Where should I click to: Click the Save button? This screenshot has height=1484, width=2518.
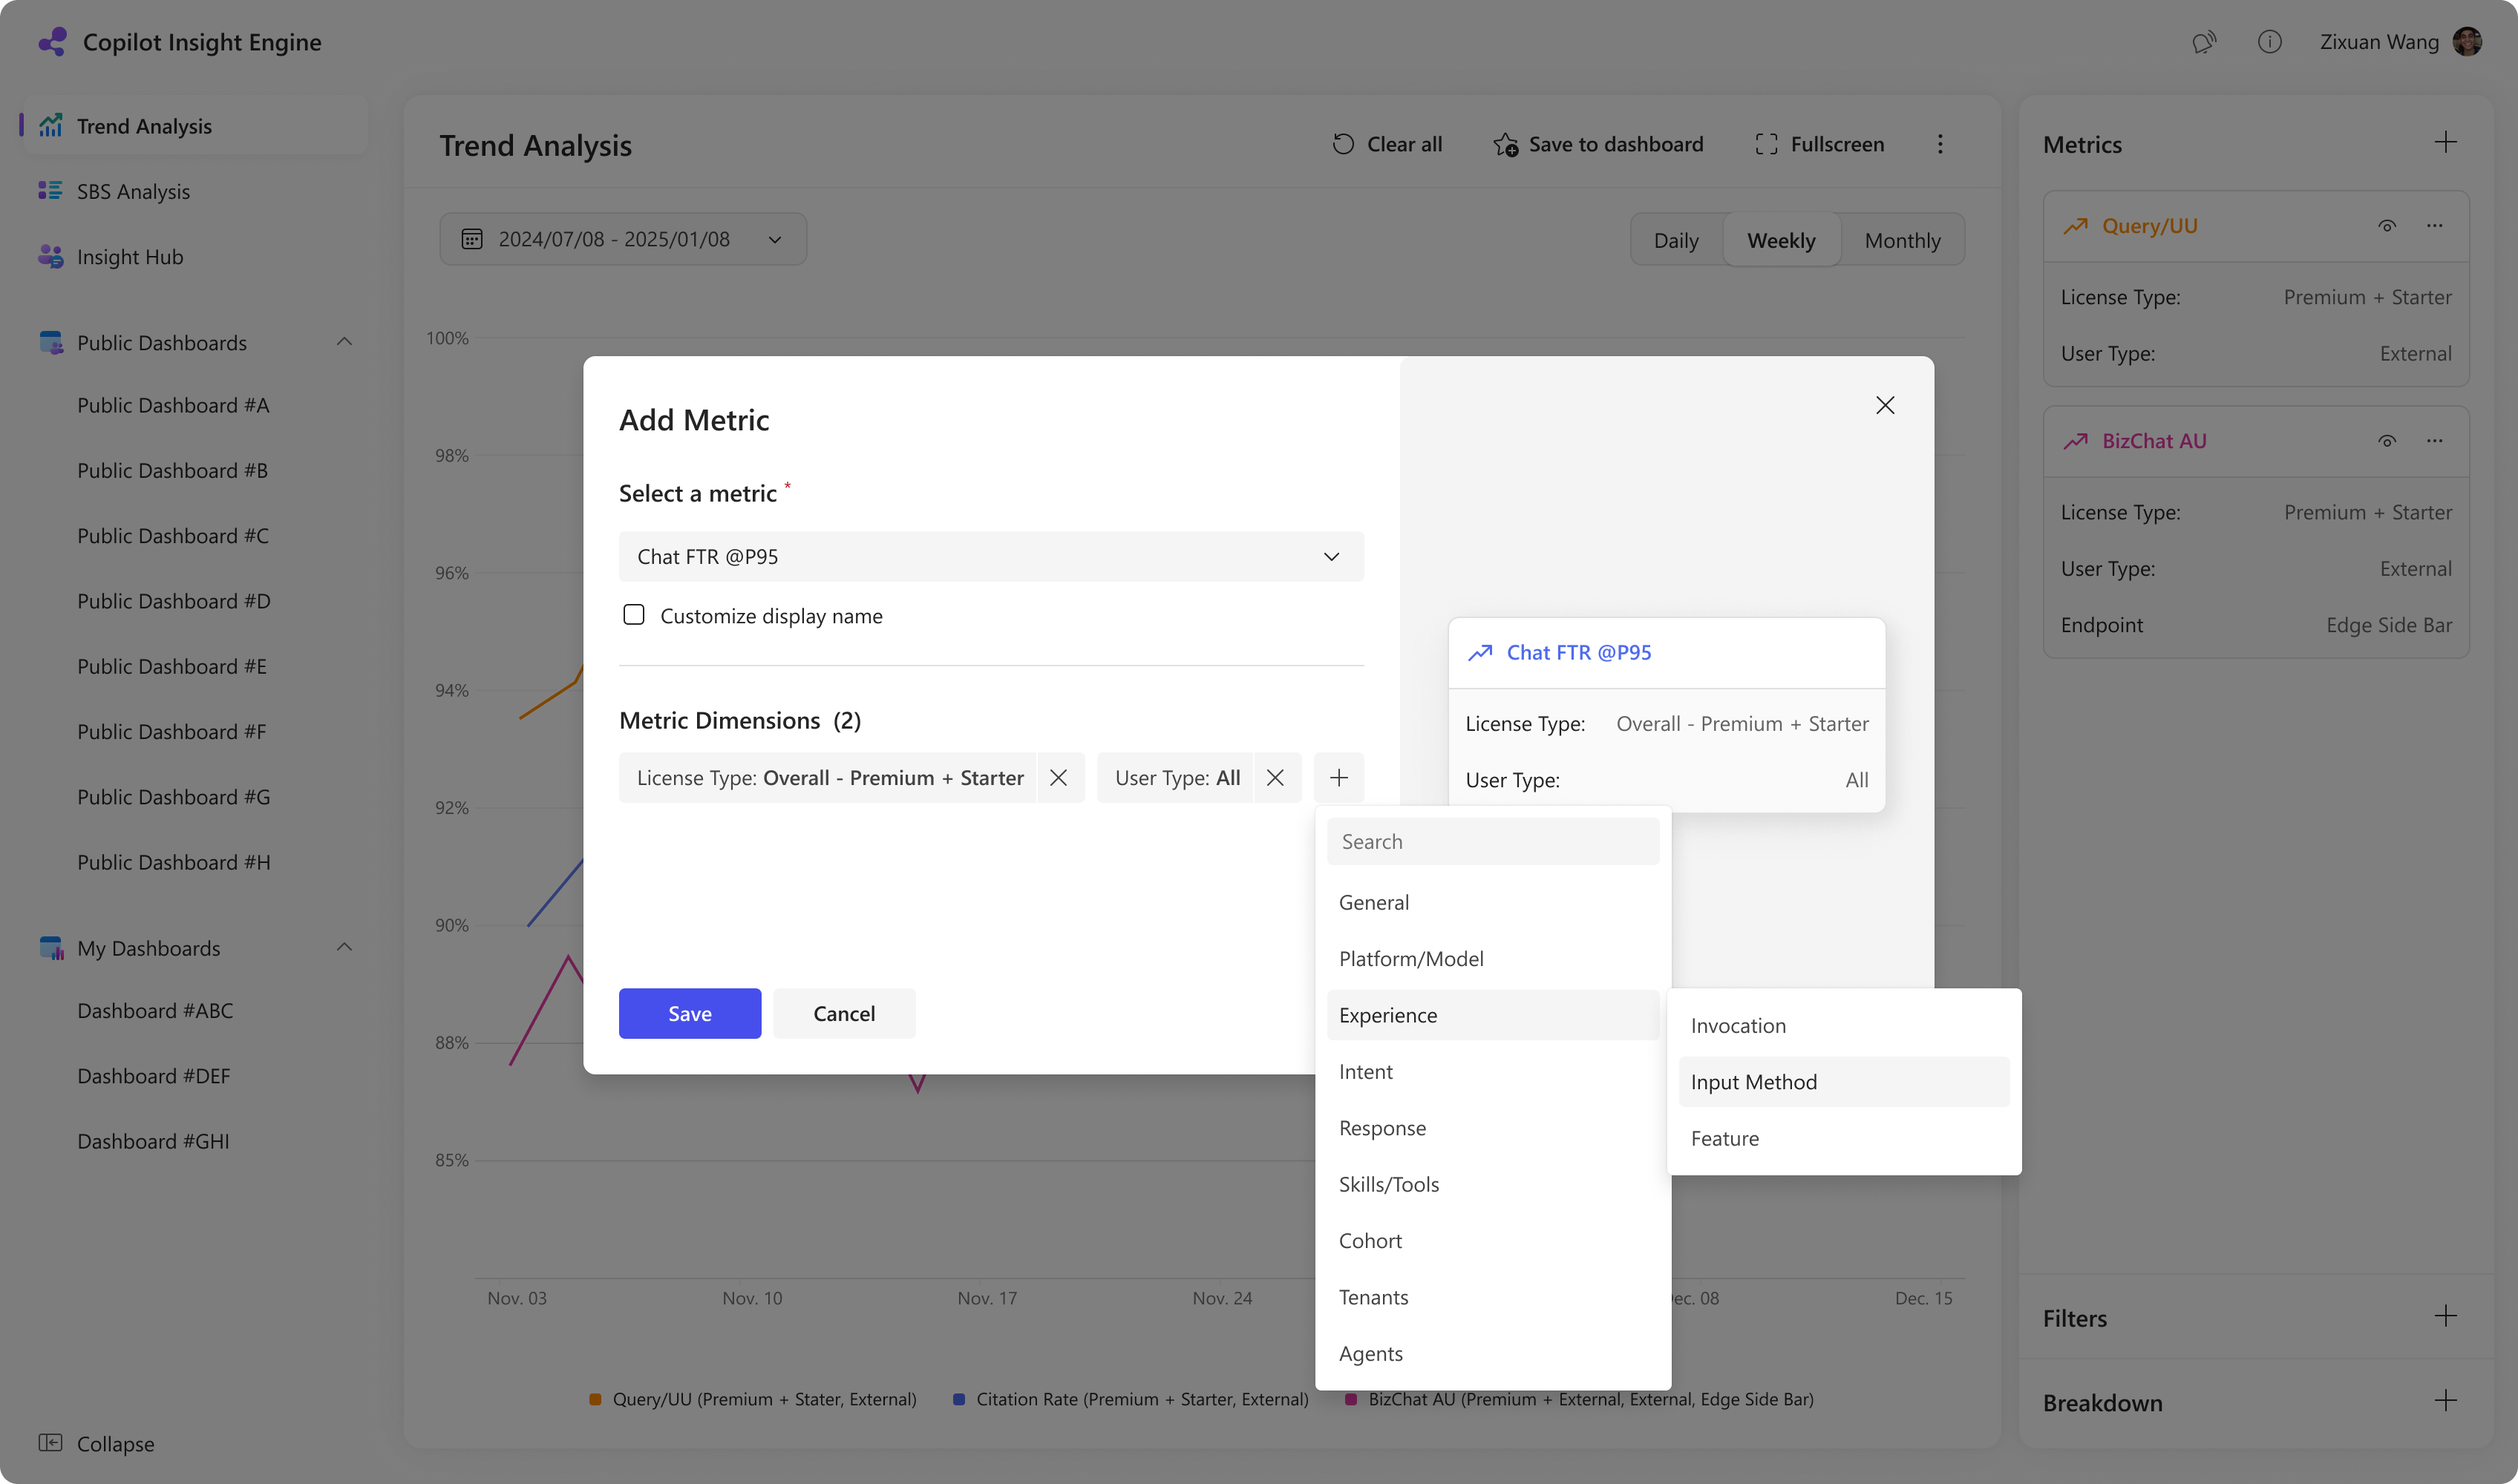coord(690,1013)
